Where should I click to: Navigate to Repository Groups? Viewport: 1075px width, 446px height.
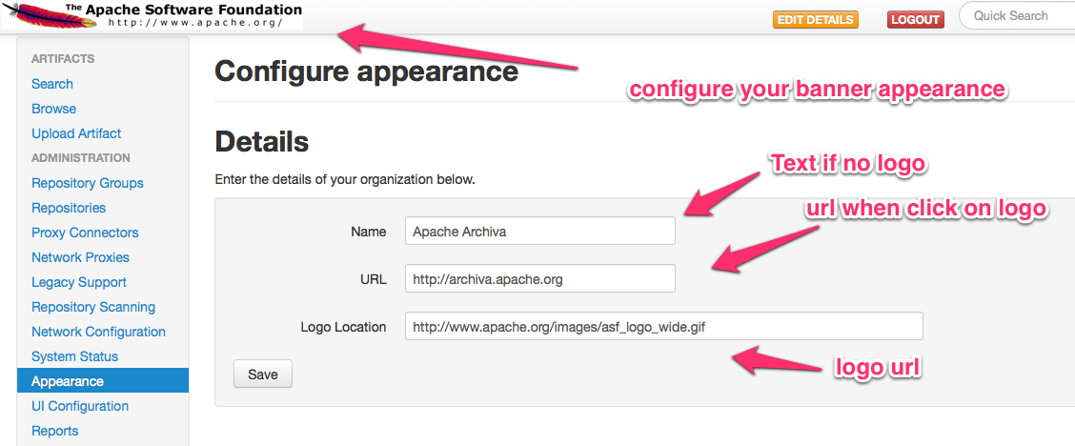(88, 183)
